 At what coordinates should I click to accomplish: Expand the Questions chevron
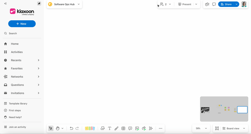[x=39, y=85]
